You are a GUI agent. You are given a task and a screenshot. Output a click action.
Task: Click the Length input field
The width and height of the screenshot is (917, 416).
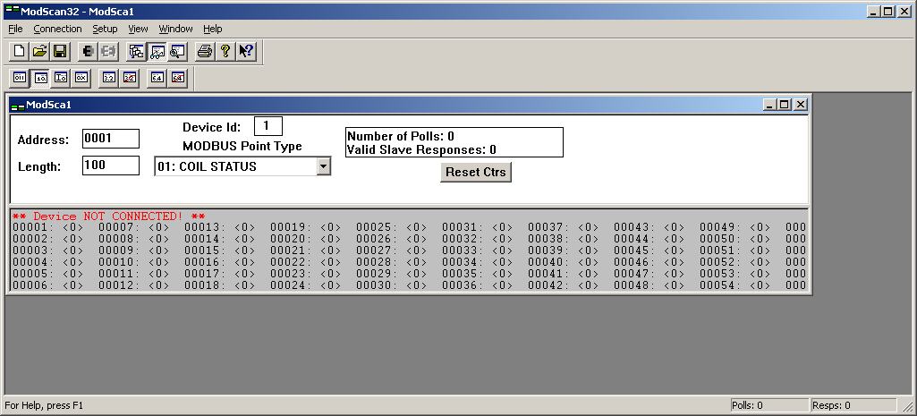click(x=111, y=166)
